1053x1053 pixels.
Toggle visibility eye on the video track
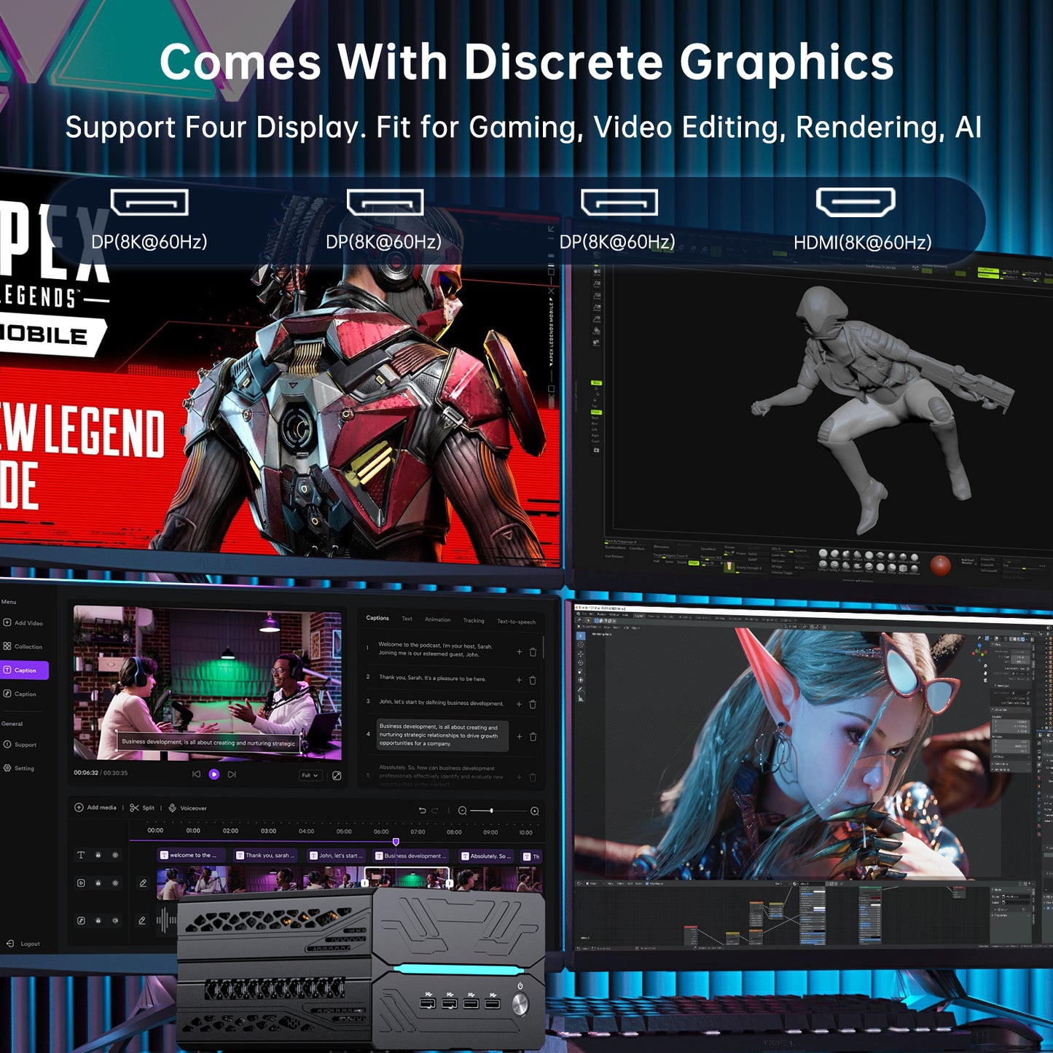(115, 882)
